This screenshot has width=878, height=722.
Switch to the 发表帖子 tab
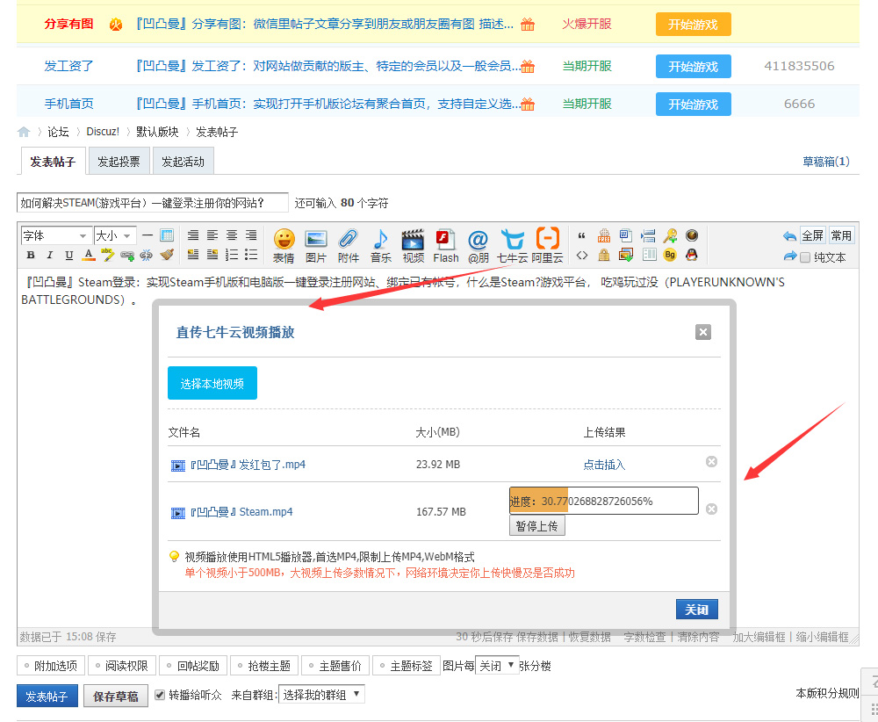(x=53, y=162)
